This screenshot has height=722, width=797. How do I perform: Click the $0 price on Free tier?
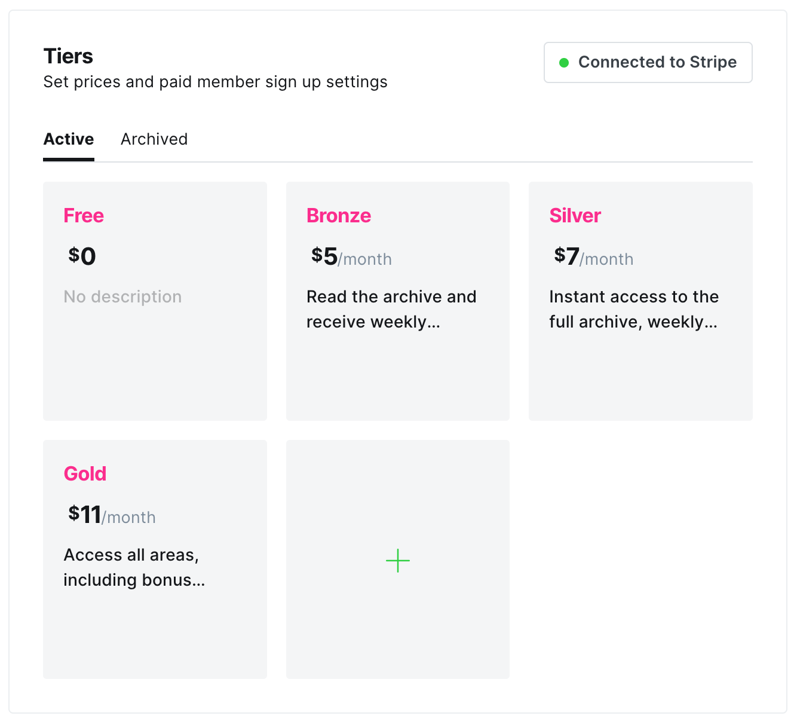click(x=82, y=256)
